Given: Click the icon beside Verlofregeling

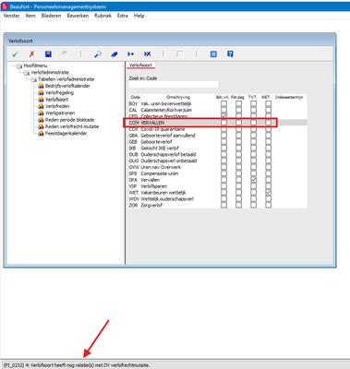Looking at the screenshot, I should pyautogui.click(x=41, y=92).
